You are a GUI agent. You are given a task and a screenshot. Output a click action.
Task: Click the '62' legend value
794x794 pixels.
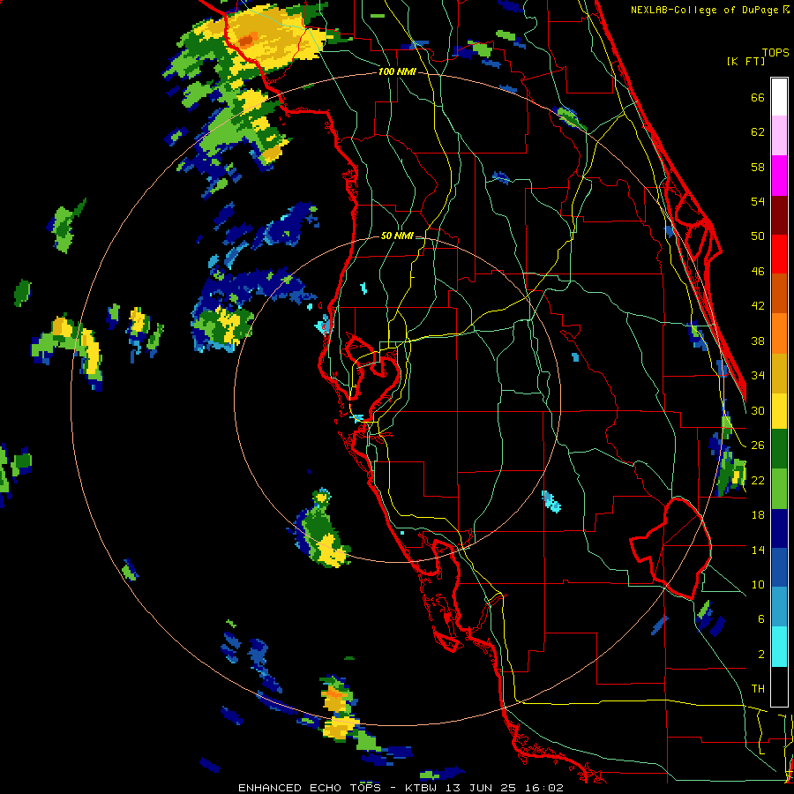coord(758,132)
